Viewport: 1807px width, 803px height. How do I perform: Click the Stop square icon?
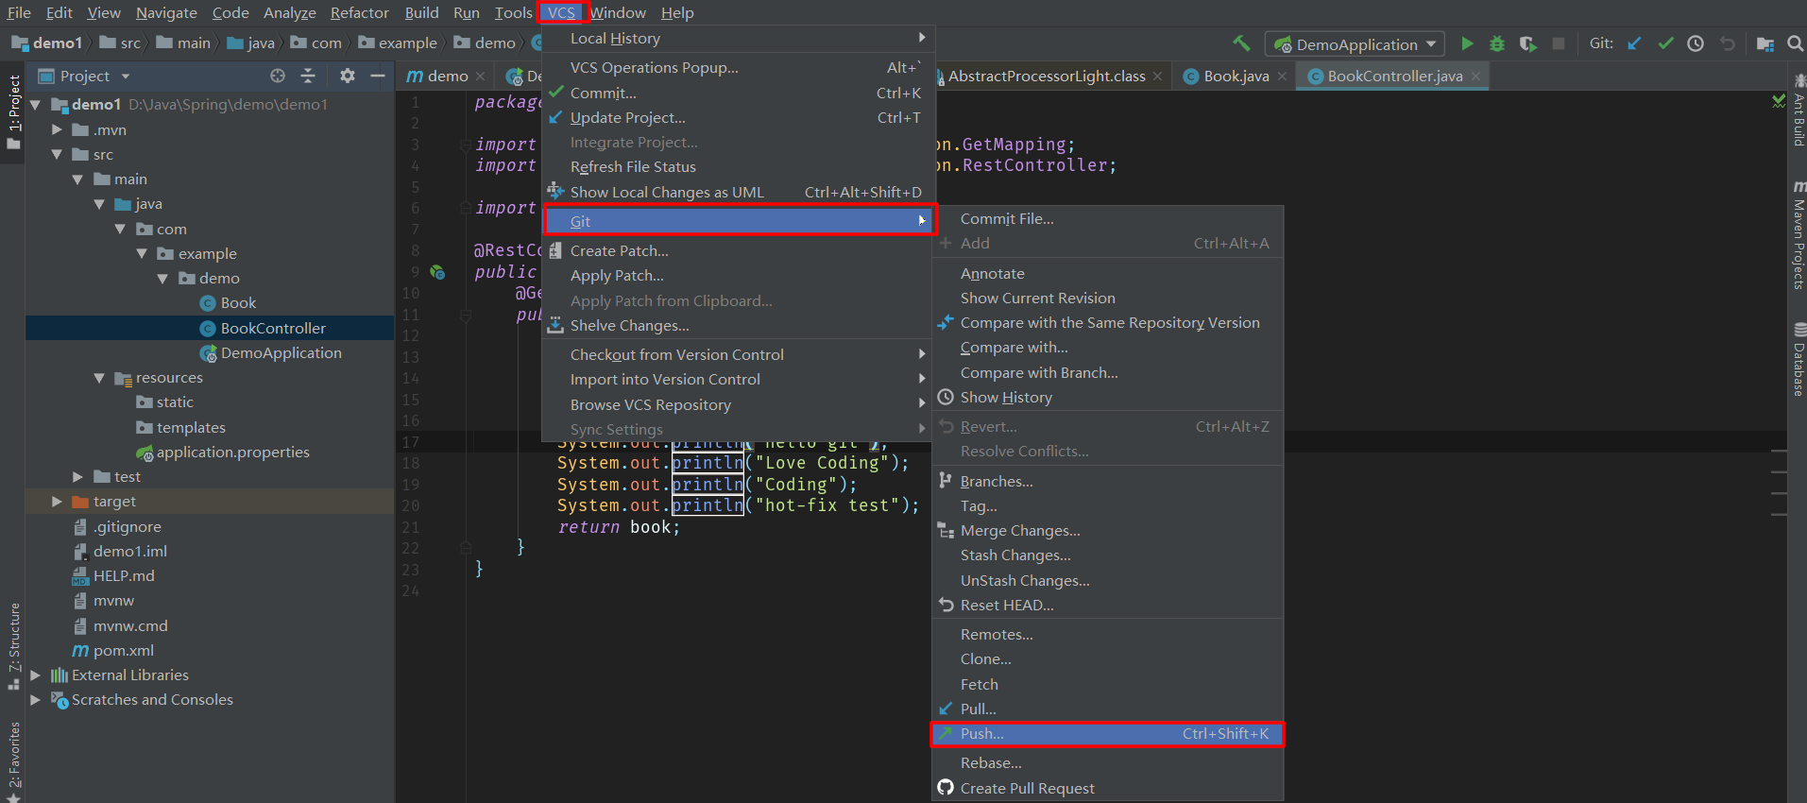1559,43
